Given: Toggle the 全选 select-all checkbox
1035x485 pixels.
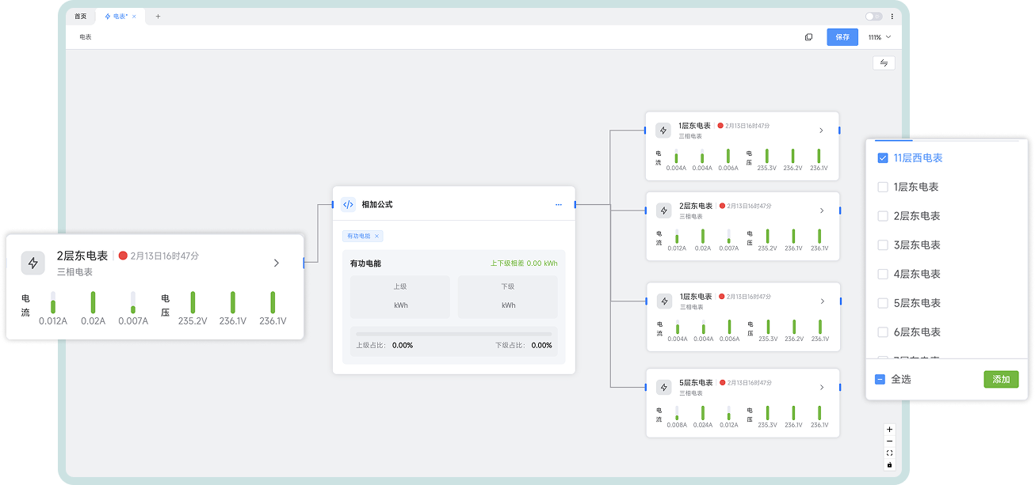Looking at the screenshot, I should click(x=880, y=380).
